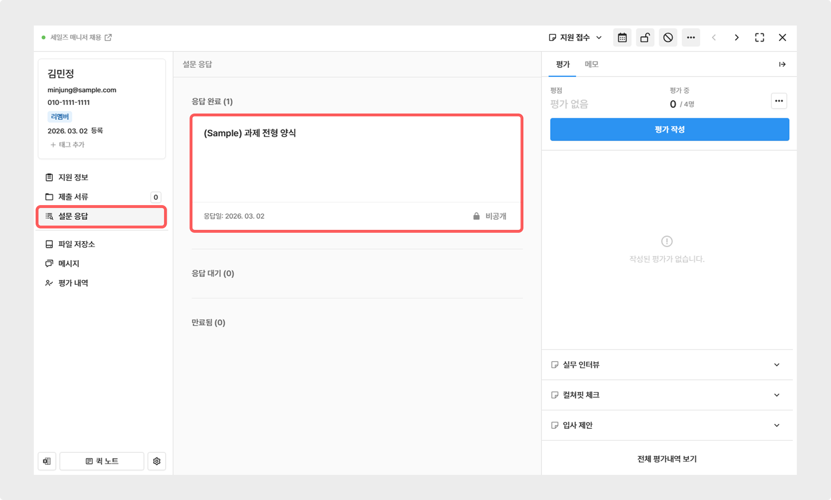The height and width of the screenshot is (500, 831).
Task: Open settings gear at sidebar bottom
Action: point(156,461)
